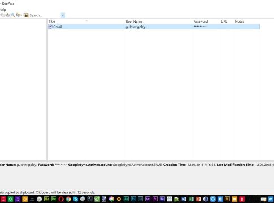Viewport: 274px width, 203px height.
Task: Click into the Search field
Action: click(45, 15)
